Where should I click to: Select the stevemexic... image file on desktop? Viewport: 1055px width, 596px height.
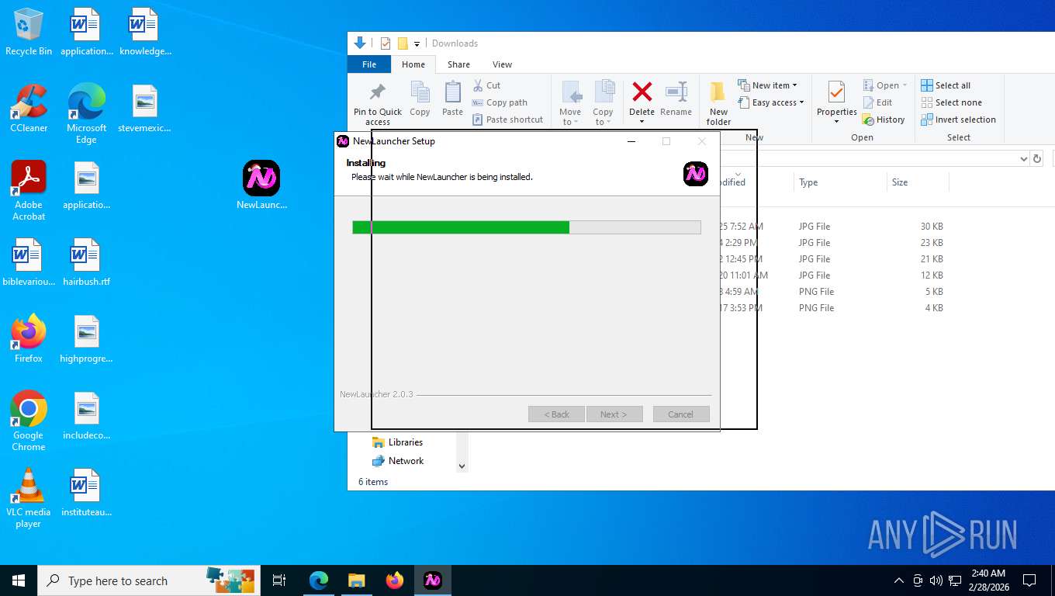(x=144, y=109)
